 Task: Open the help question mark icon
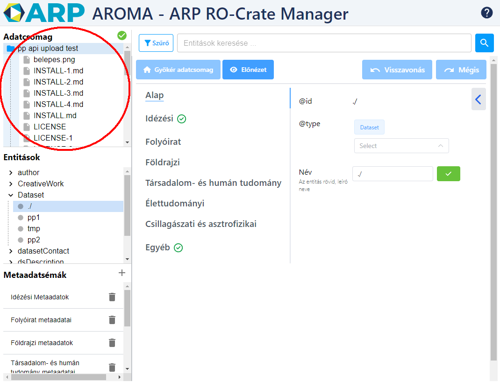(486, 13)
